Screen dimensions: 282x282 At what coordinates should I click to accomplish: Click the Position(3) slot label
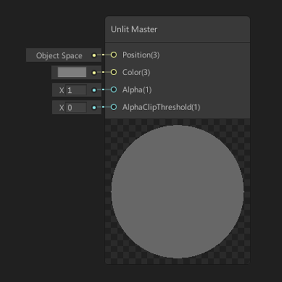coord(141,55)
